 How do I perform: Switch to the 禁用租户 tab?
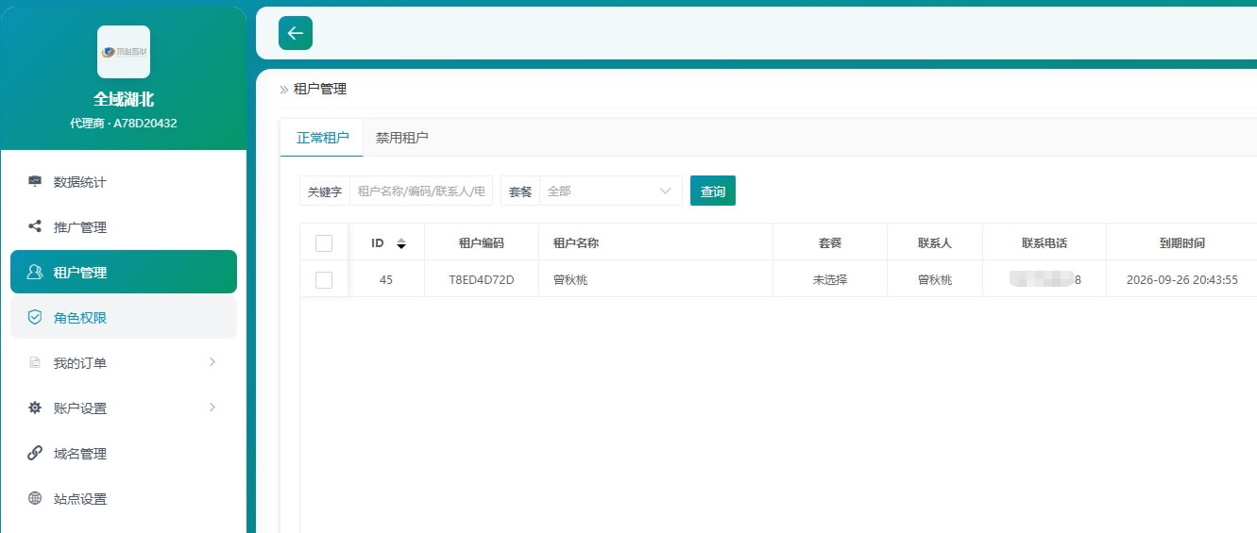[x=401, y=138]
